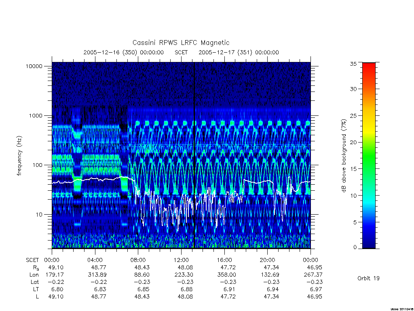
Task: Click the longitude value '88.60'
Action: pos(142,275)
